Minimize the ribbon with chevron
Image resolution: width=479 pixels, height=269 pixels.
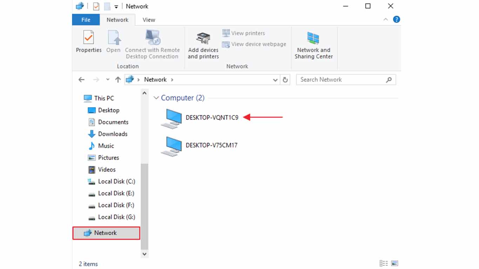(385, 20)
